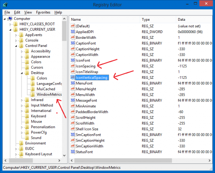
Task: Click the binary icon beside MessageFont
Action: (x=73, y=100)
